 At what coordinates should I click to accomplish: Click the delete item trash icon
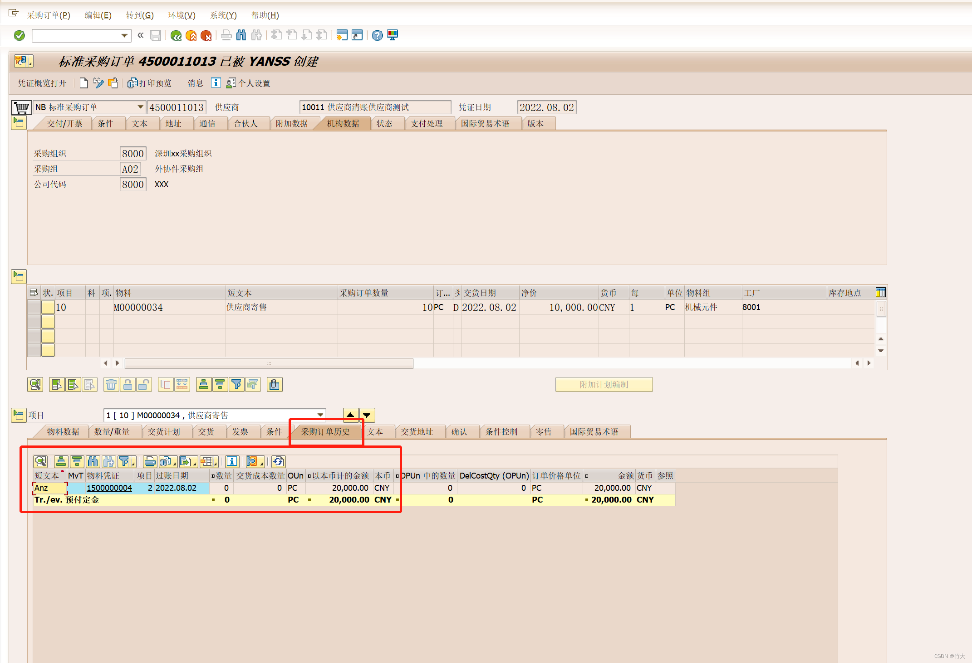tap(111, 385)
